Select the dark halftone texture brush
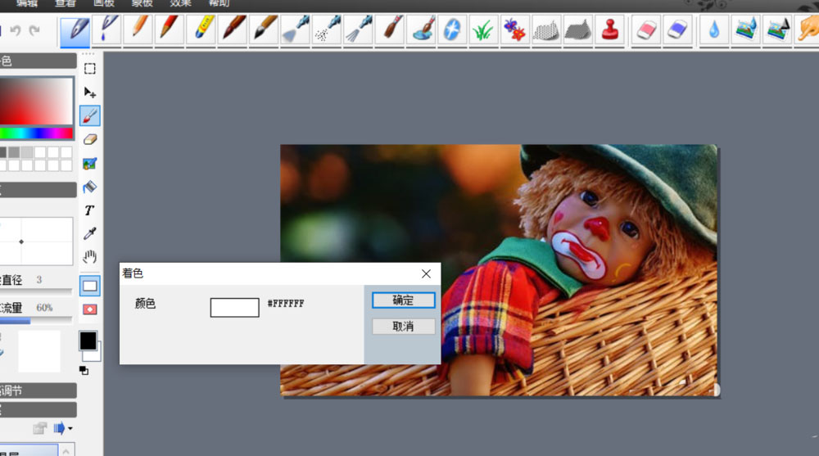 pyautogui.click(x=577, y=30)
